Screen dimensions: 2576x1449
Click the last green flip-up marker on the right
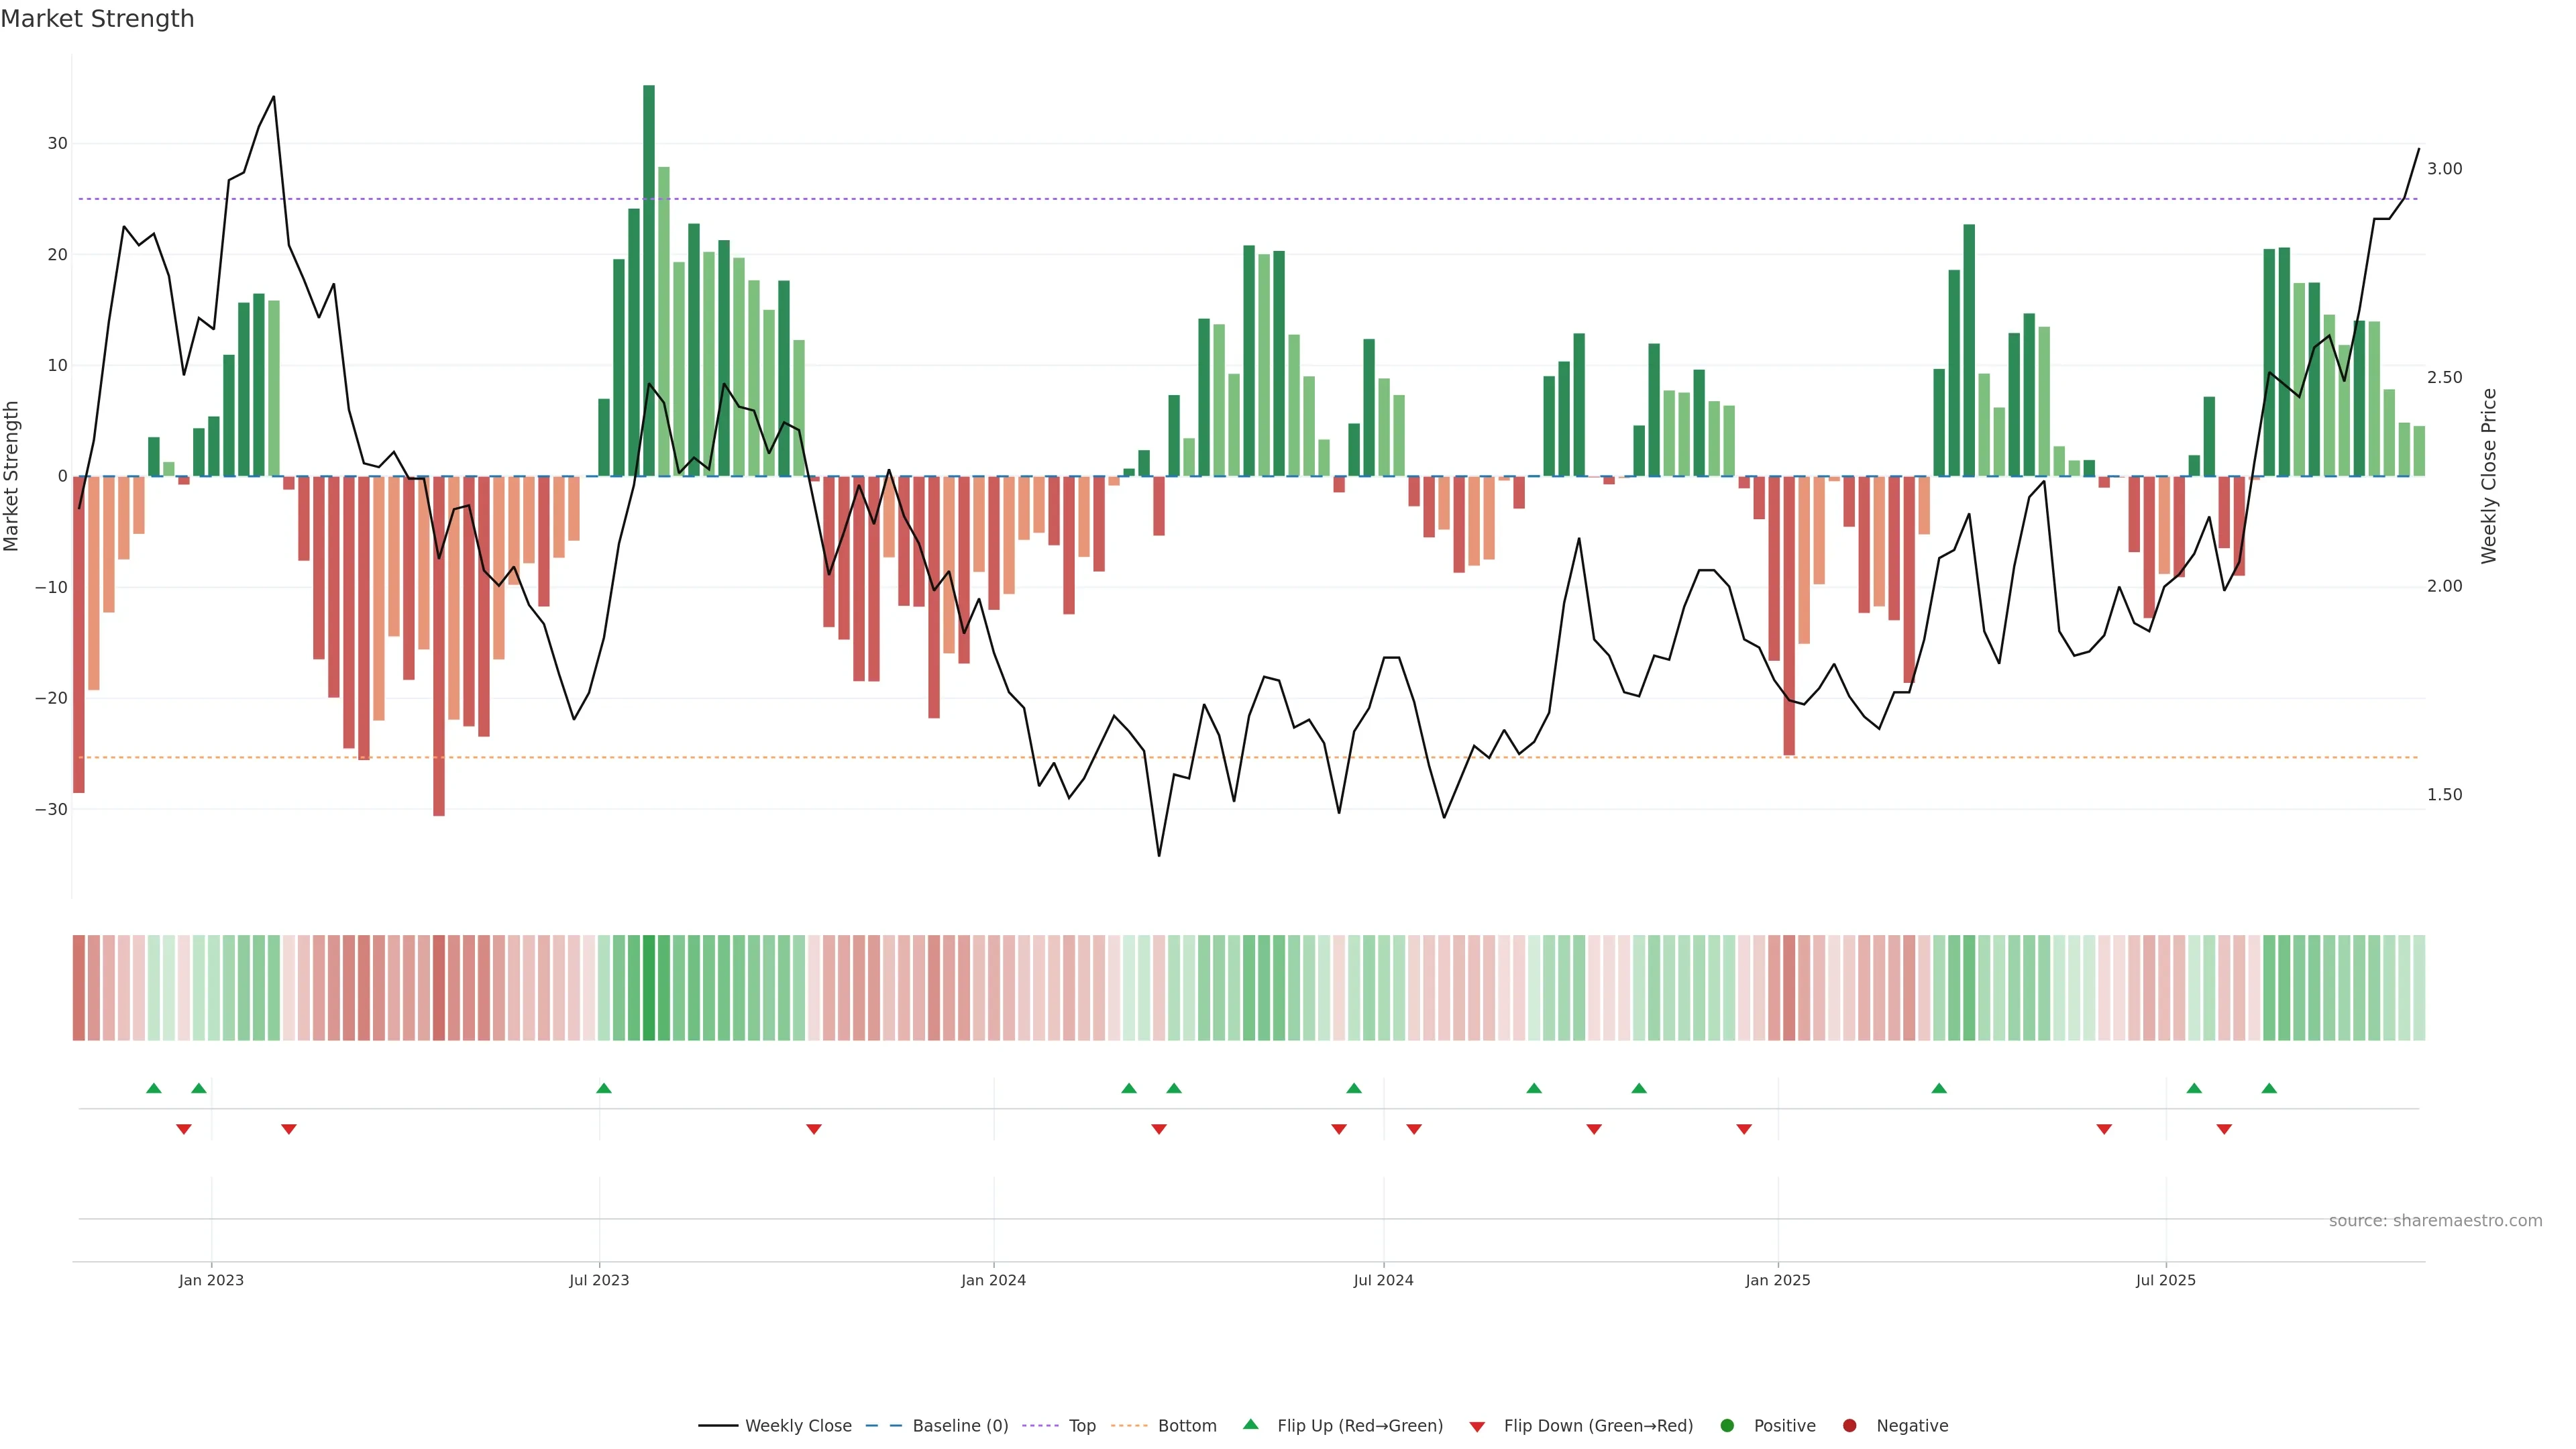[x=2269, y=1088]
